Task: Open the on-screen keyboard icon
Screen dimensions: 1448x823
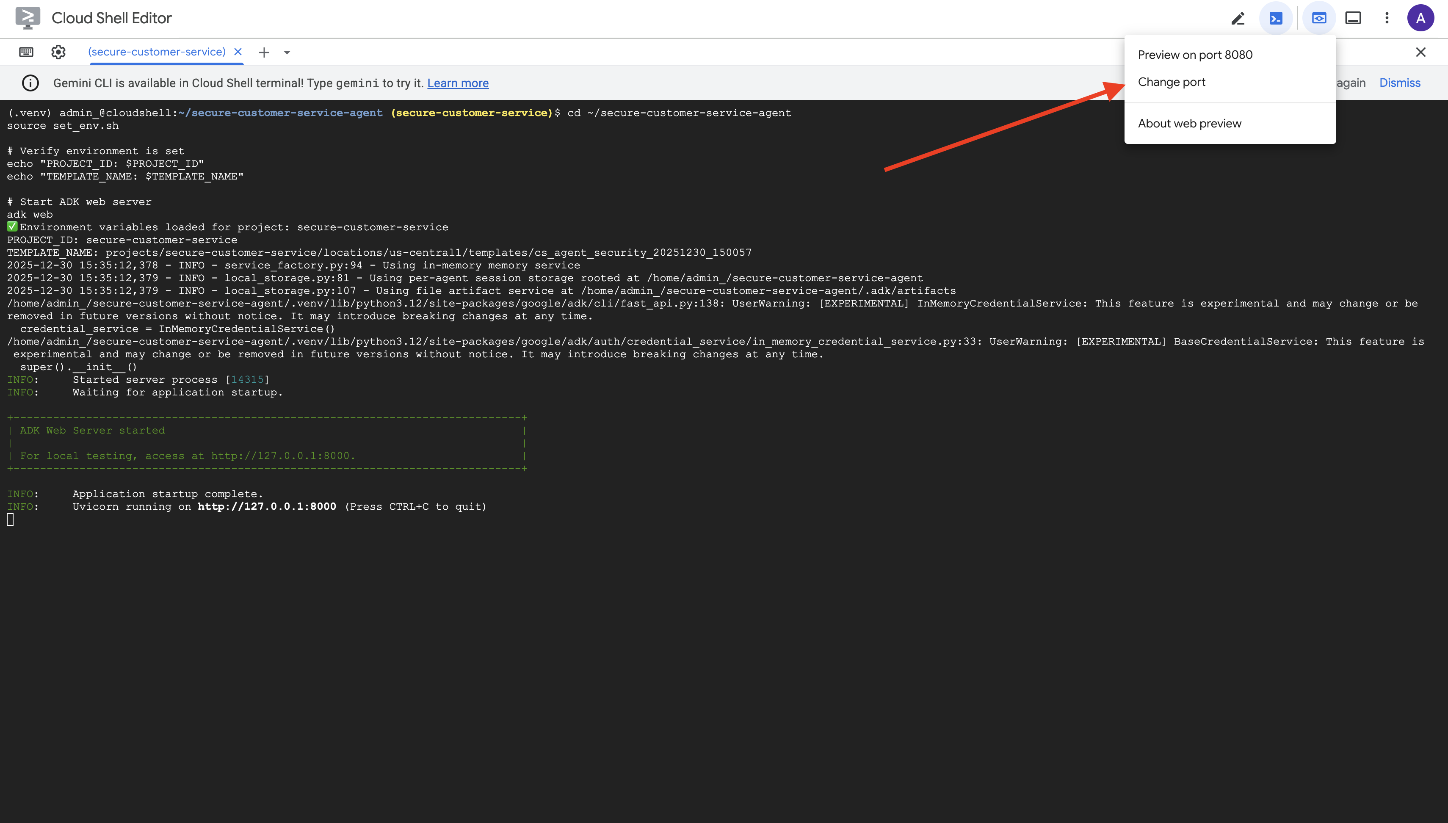Action: tap(25, 52)
